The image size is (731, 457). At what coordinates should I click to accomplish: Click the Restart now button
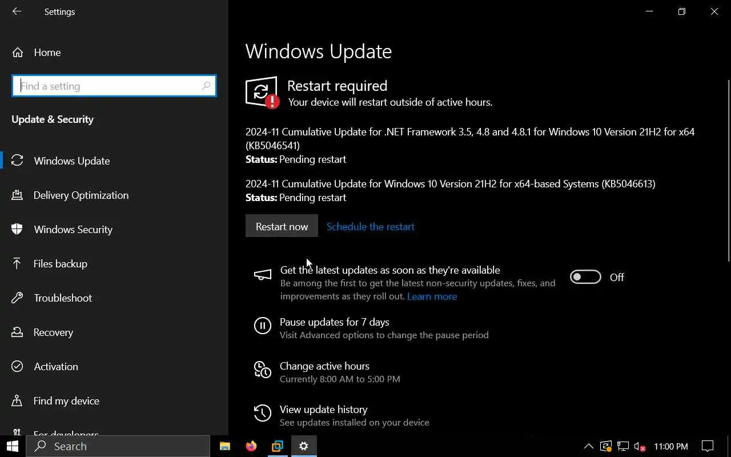click(x=282, y=226)
